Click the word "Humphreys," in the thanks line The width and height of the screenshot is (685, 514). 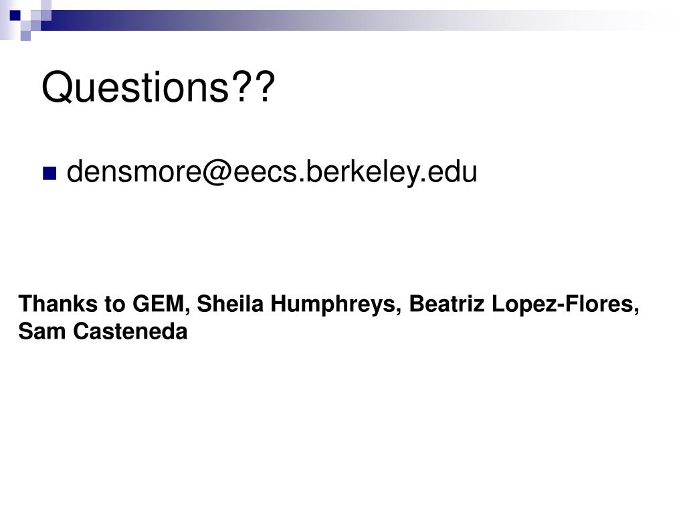click(x=334, y=305)
